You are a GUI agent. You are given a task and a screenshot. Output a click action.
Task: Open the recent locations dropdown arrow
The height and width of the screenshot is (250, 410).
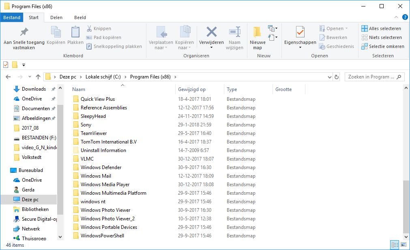(30, 77)
